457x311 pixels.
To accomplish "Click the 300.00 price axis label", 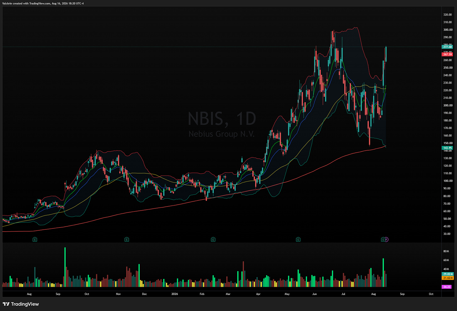I will click(x=448, y=30).
